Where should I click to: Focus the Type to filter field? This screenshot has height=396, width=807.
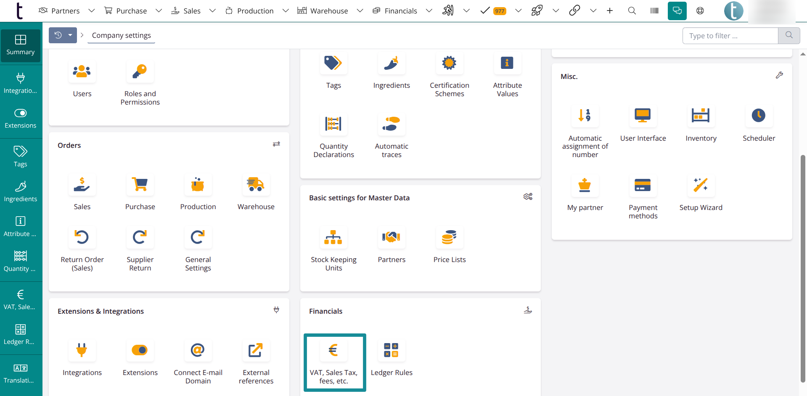point(730,36)
